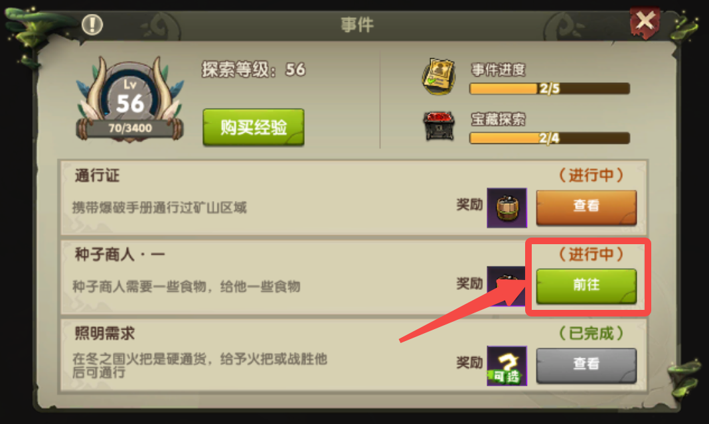Click the 宝藏探索 2/4 progress bar

click(550, 138)
